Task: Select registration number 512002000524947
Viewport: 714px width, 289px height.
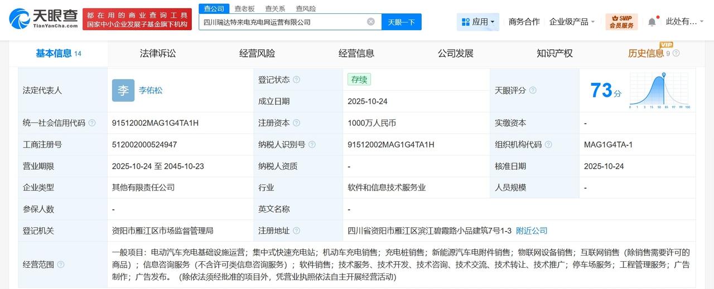Action: point(144,145)
